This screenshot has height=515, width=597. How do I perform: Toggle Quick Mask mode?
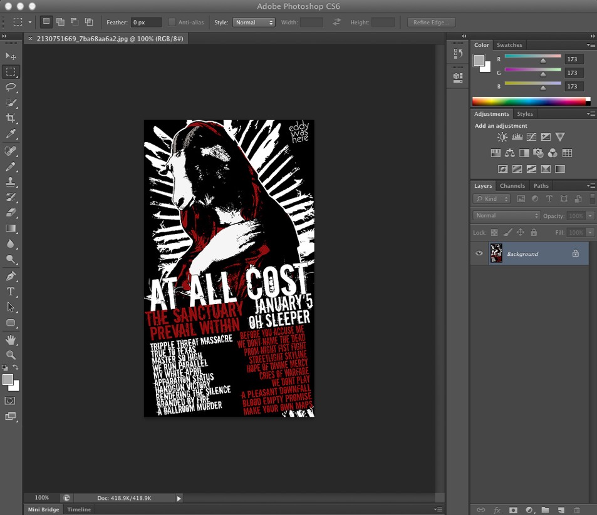click(10, 400)
